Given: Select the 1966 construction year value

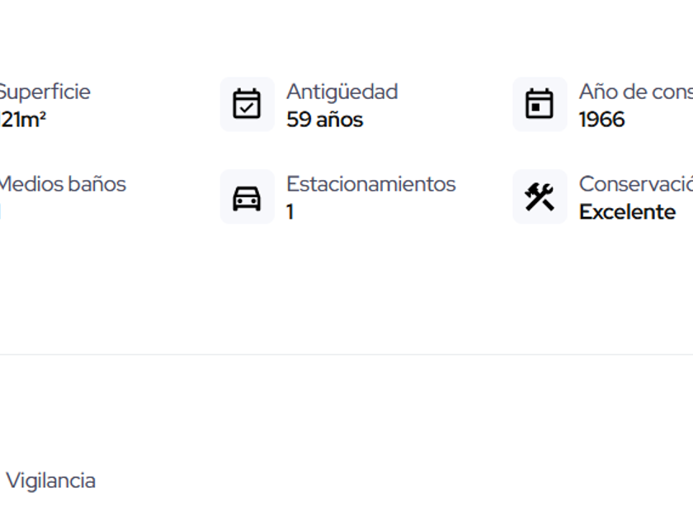Looking at the screenshot, I should click(602, 120).
